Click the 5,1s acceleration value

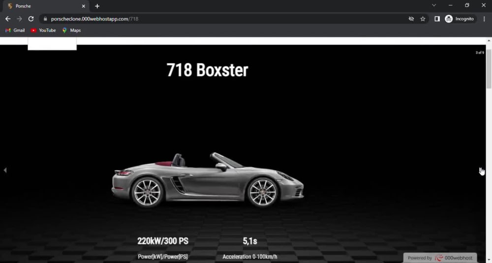pos(250,241)
